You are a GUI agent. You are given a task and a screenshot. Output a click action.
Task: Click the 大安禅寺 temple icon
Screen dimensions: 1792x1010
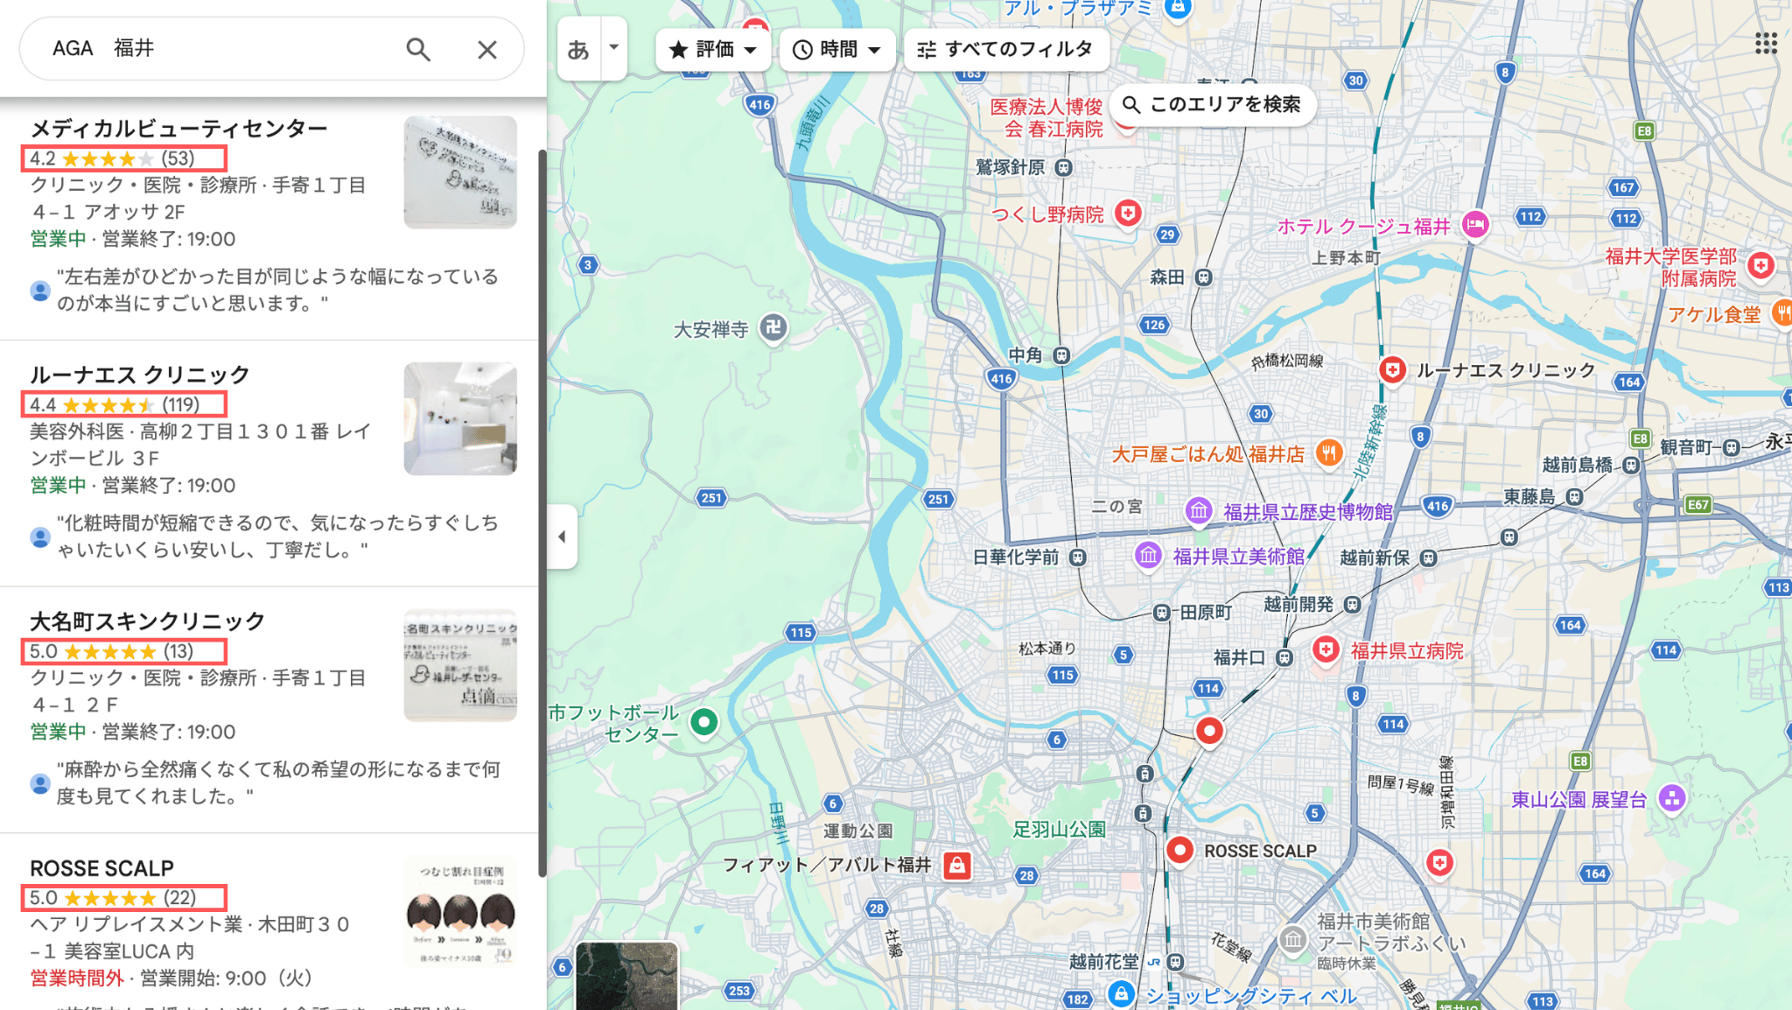click(773, 329)
